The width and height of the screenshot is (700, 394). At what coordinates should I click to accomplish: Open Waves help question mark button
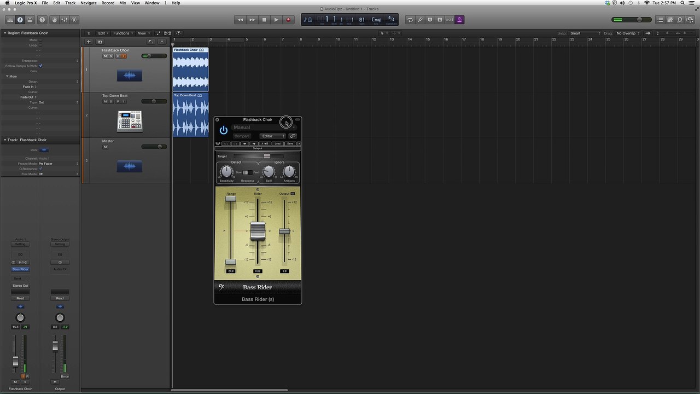[x=299, y=144]
